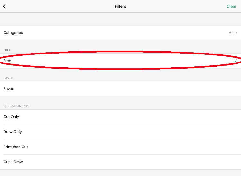Screen dimensions: 241x176
Task: Choose the Print then Cut operation
Action: pos(120,147)
